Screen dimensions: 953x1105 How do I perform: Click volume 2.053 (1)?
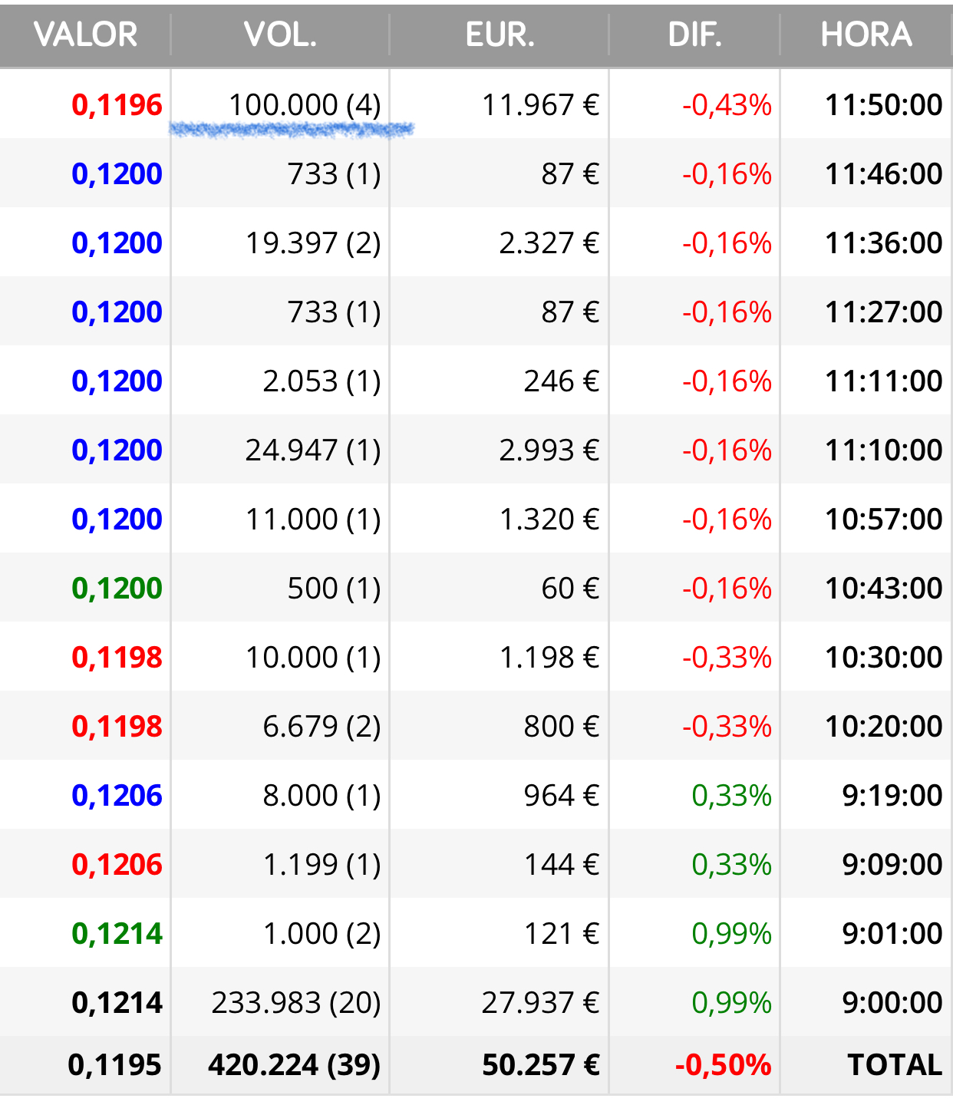(322, 381)
